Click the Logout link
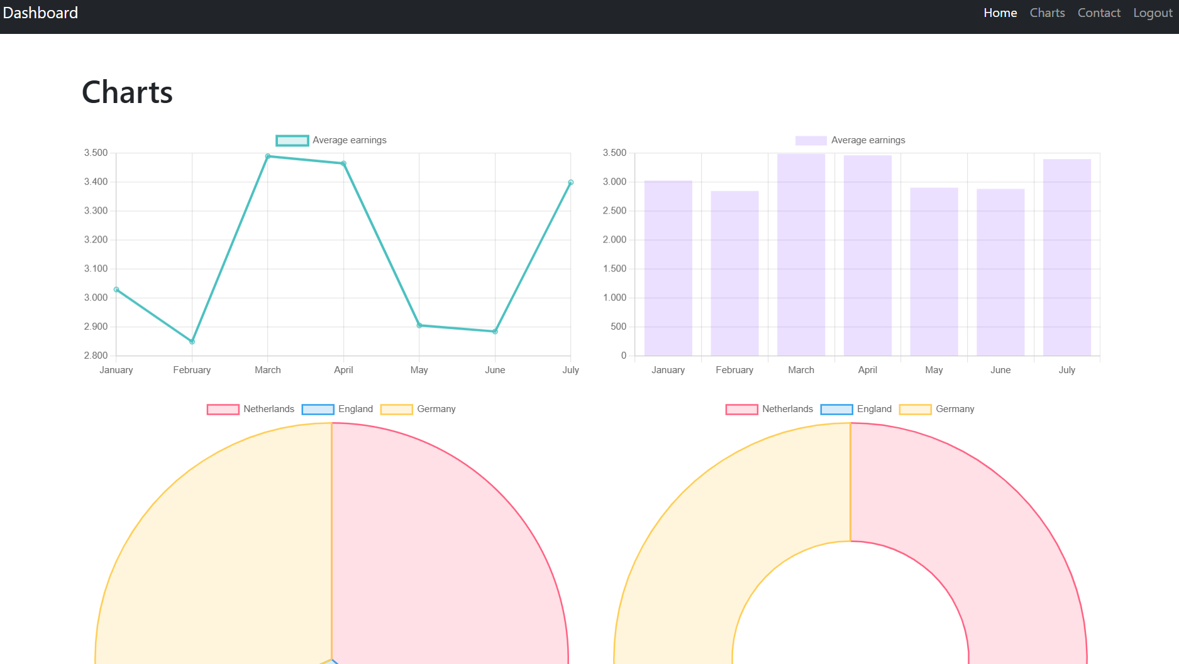This screenshot has height=664, width=1179. 1152,13
